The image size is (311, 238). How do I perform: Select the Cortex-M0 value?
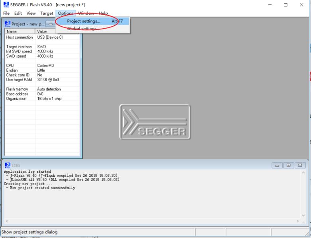(x=45, y=66)
